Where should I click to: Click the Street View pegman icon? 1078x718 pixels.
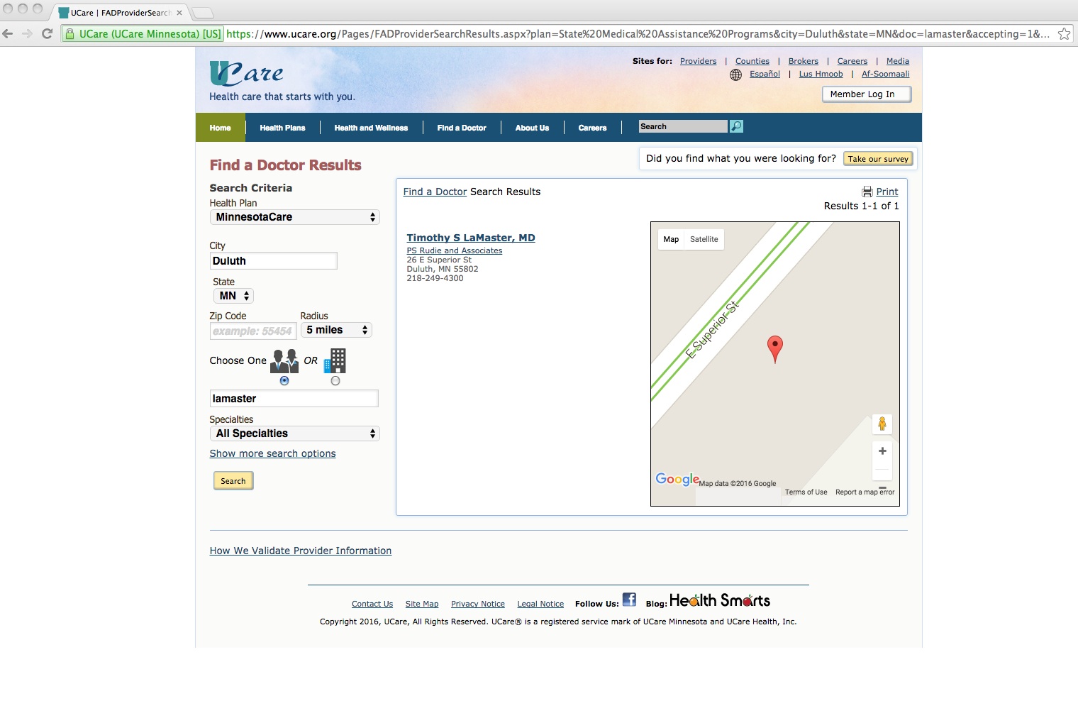point(882,424)
